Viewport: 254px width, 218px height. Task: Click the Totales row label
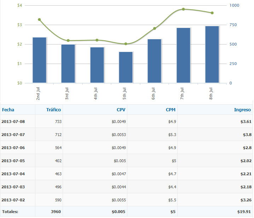coord(10,212)
